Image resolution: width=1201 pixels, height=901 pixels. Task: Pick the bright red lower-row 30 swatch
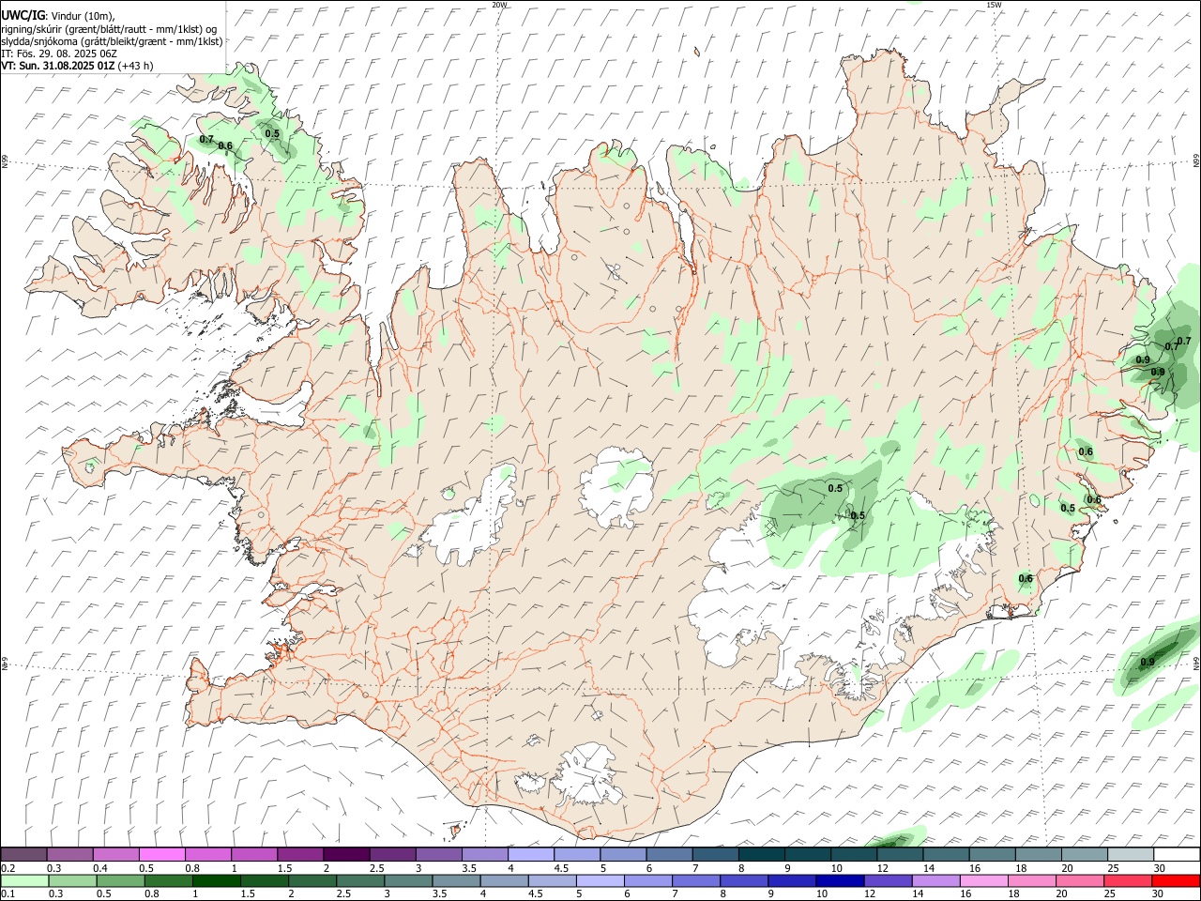1175,880
